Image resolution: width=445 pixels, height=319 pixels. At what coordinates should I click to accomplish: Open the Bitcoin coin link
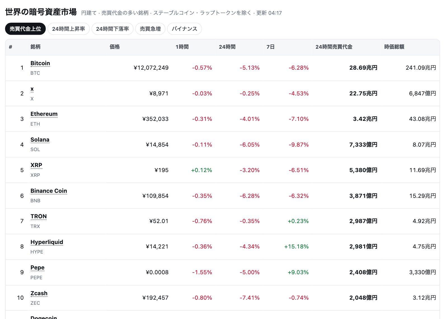point(40,63)
